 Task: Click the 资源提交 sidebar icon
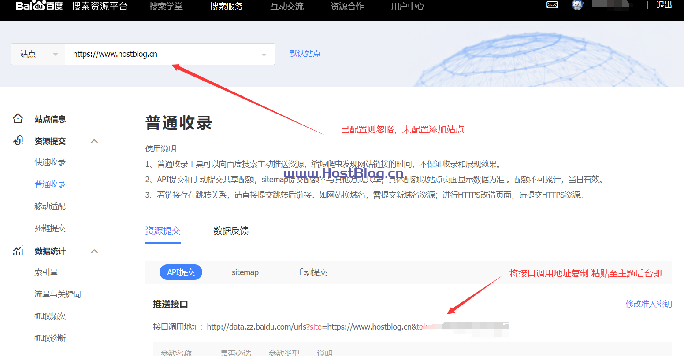pyautogui.click(x=18, y=140)
